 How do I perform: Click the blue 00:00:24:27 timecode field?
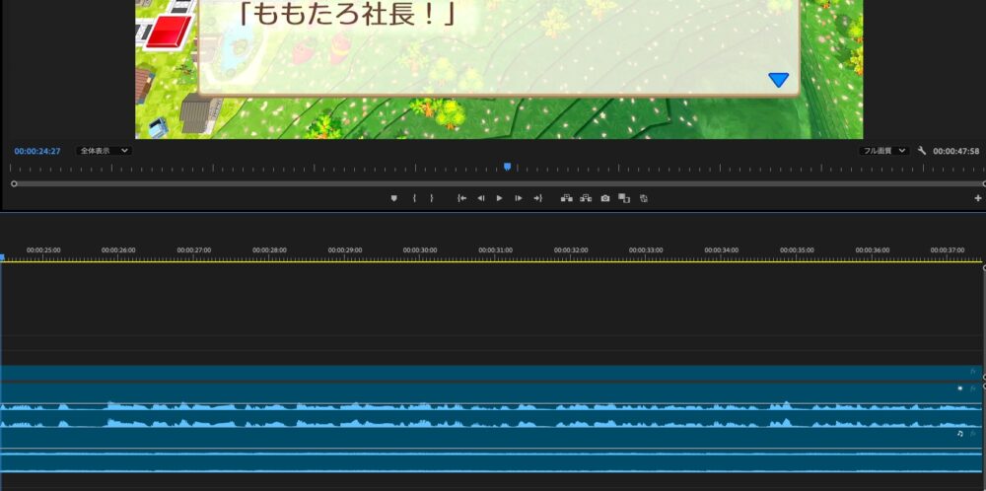(x=37, y=151)
